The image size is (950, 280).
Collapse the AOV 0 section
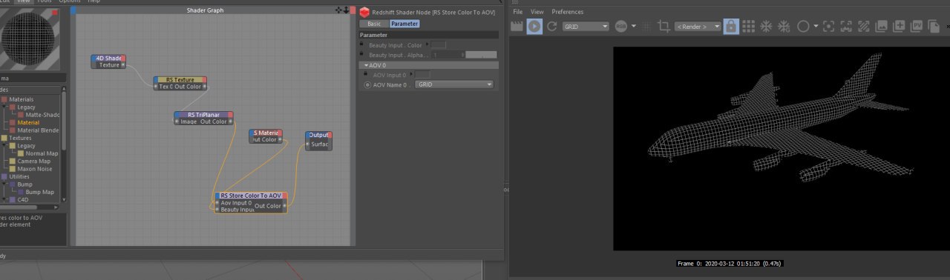pos(367,65)
